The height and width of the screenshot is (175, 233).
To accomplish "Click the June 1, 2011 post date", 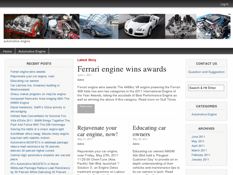I will (x=85, y=75).
